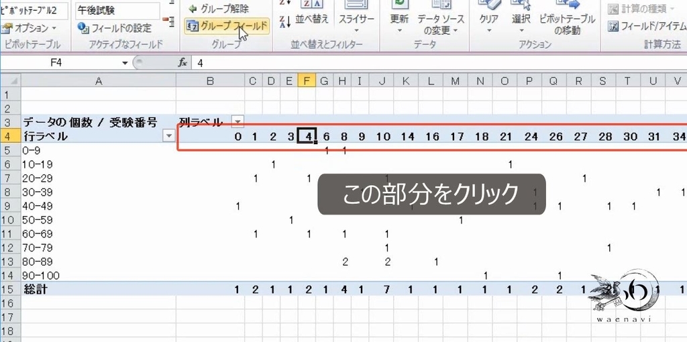Click the Group Field (グループ フィールド) button
The image size is (687, 342).
(226, 27)
